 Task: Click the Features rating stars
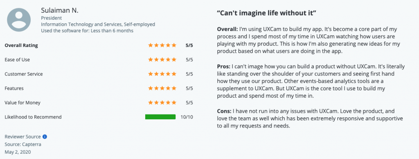pos(162,88)
